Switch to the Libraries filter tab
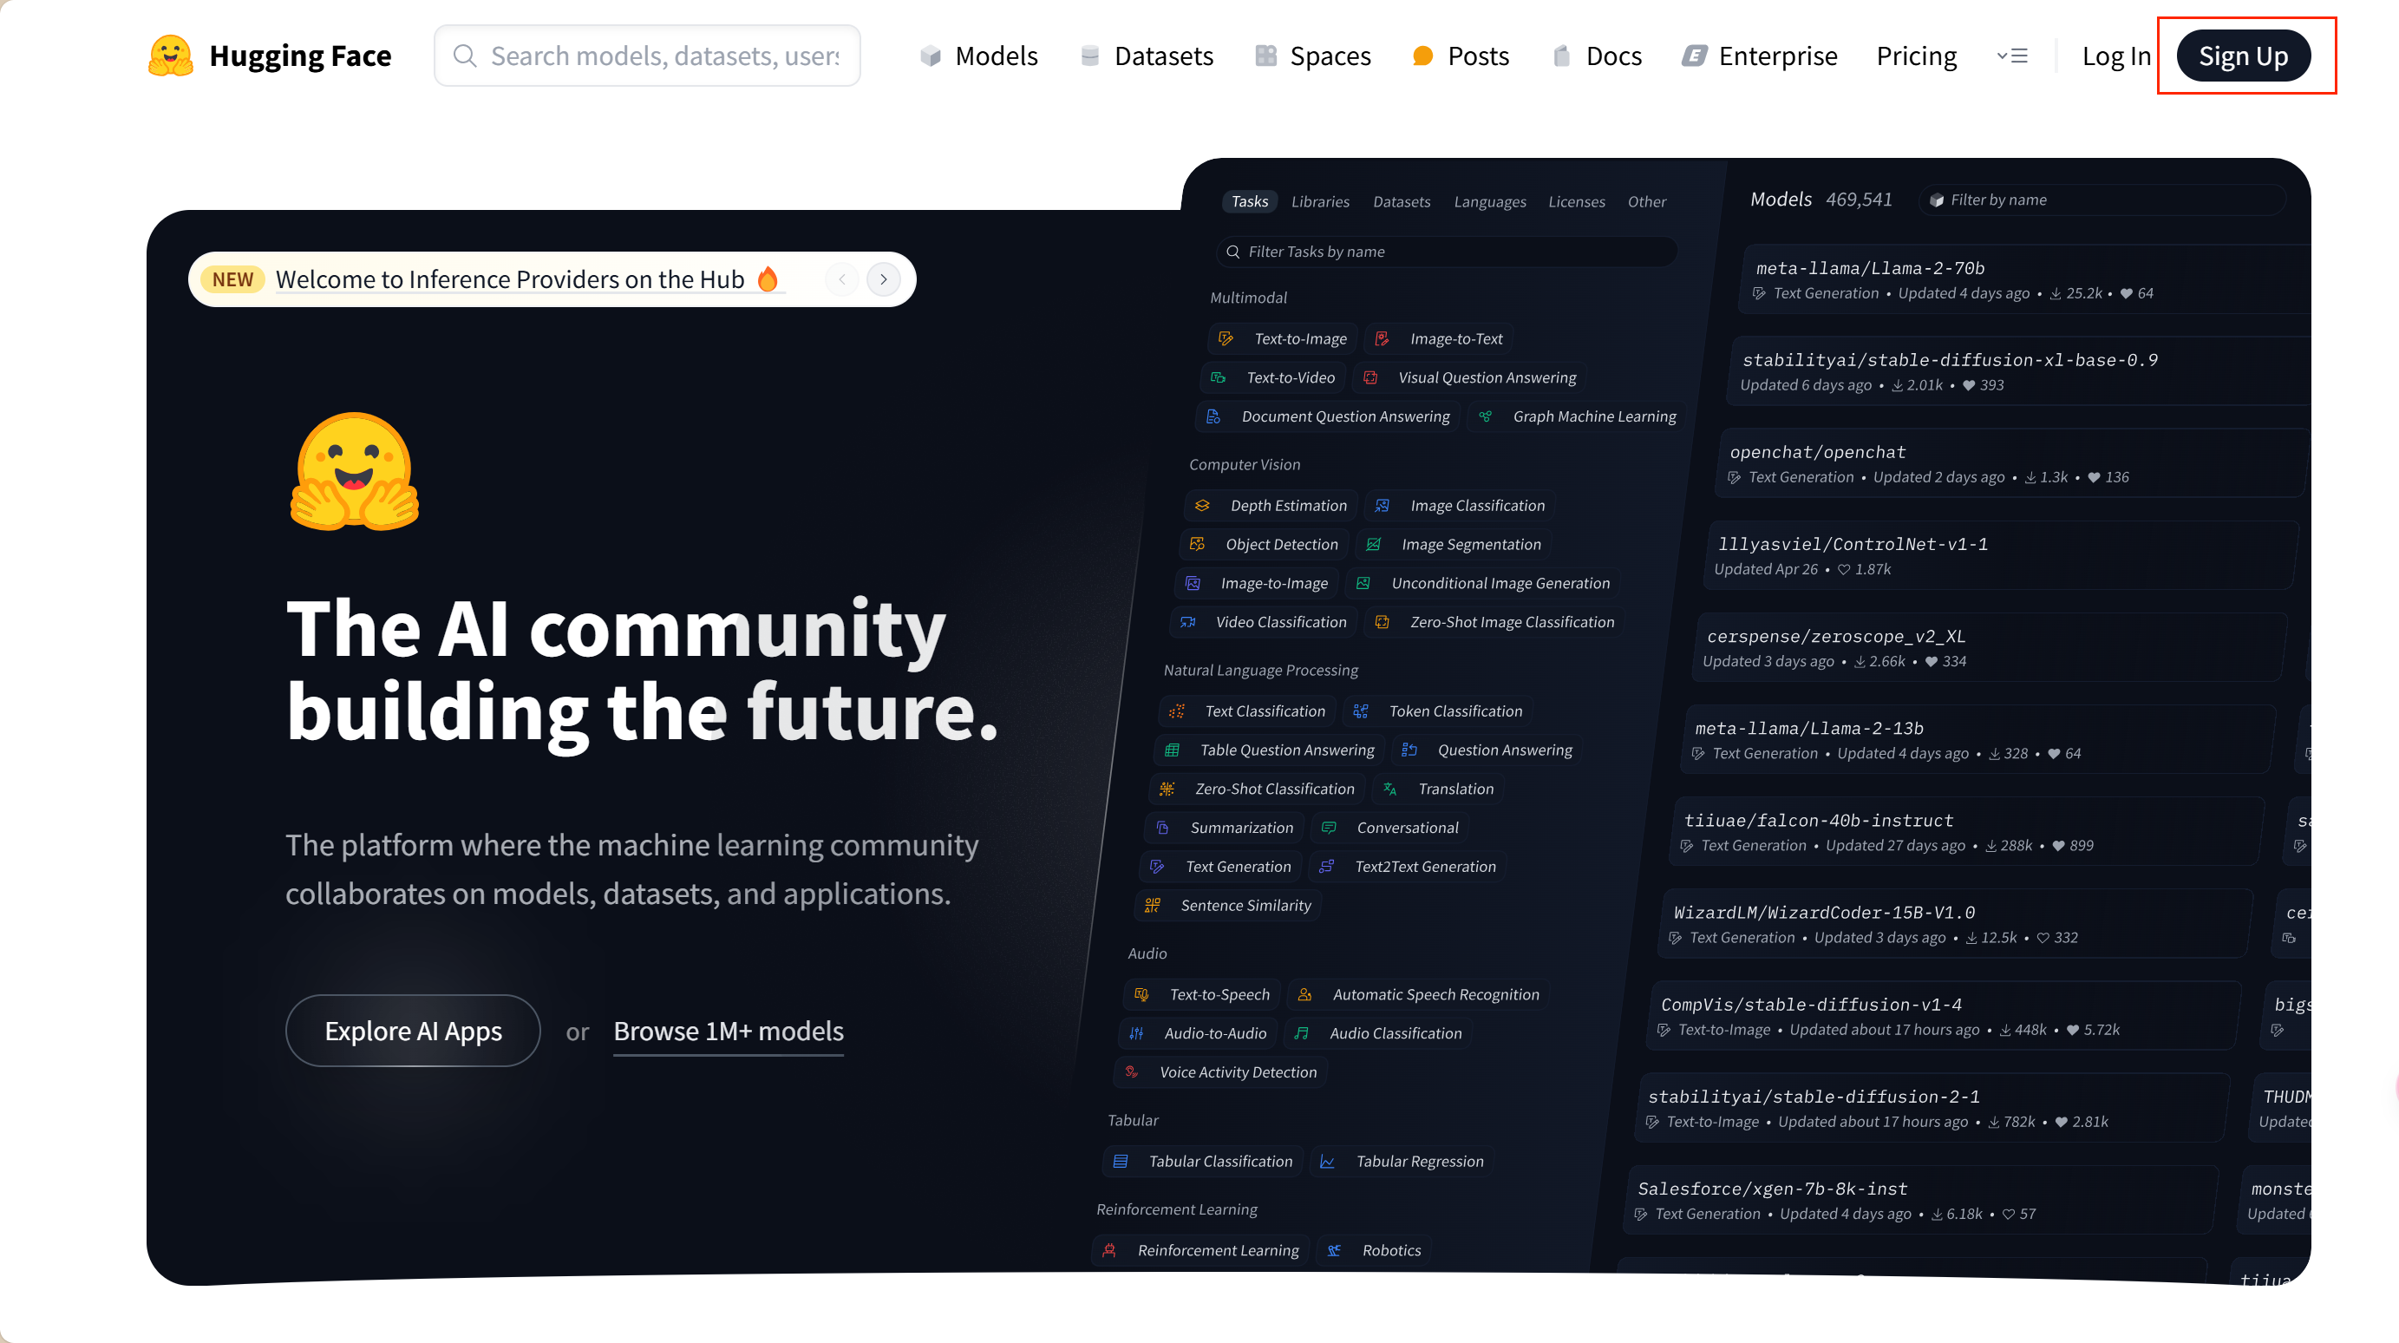The width and height of the screenshot is (2399, 1343). 1321,201
